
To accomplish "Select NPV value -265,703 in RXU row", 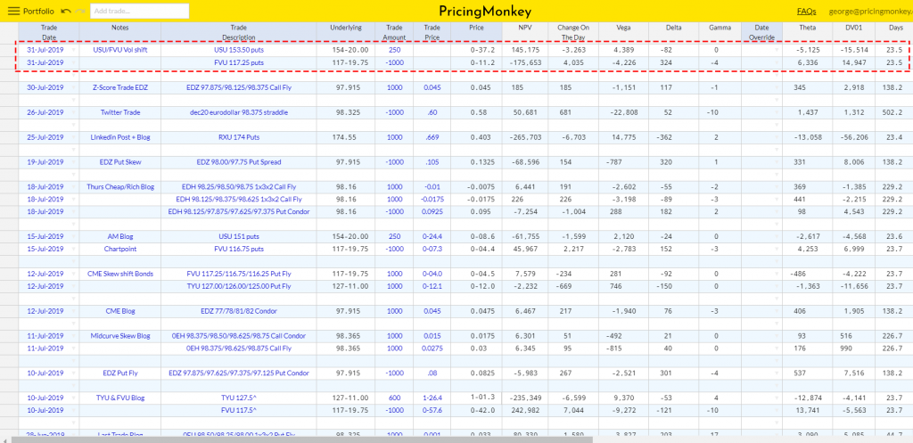I will tap(524, 137).
